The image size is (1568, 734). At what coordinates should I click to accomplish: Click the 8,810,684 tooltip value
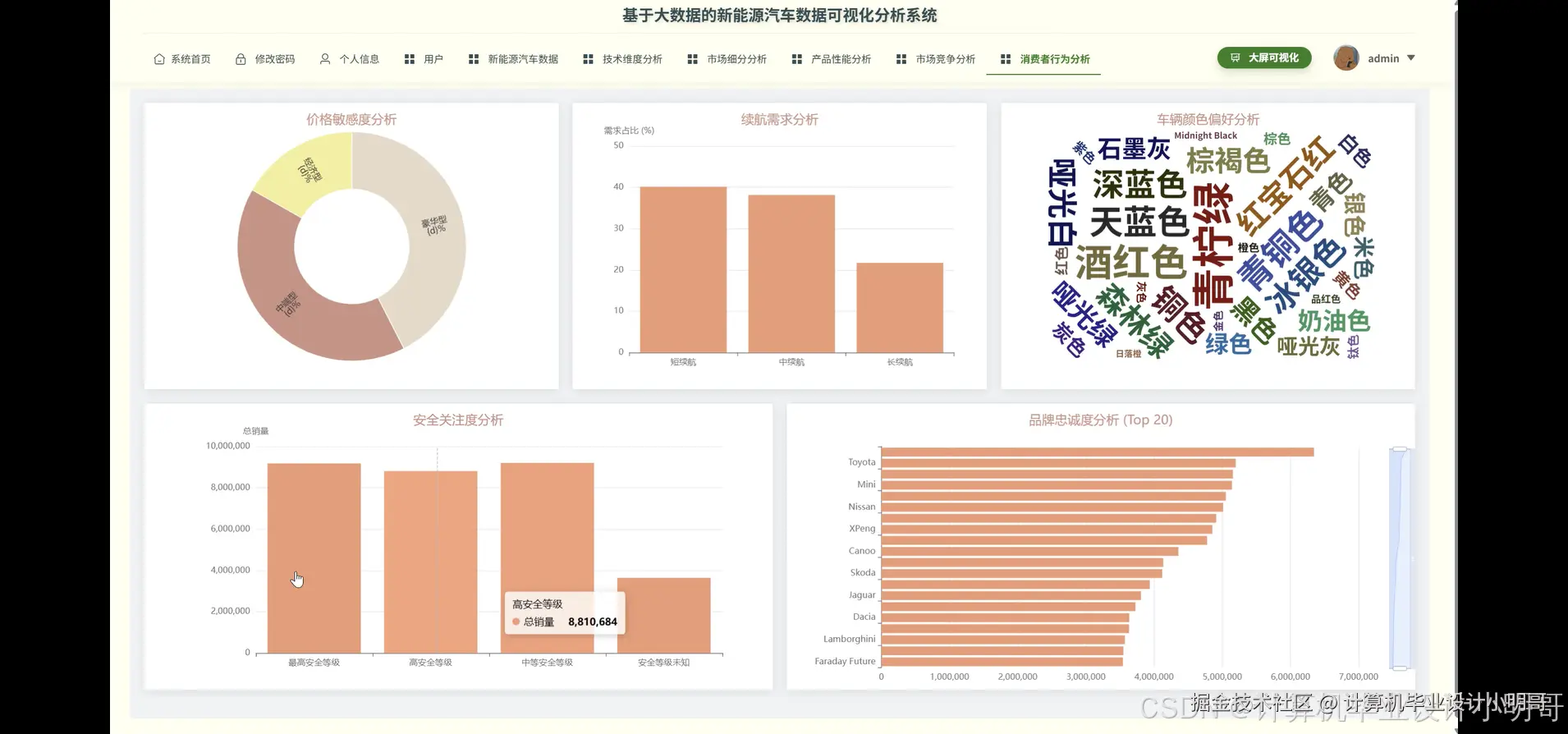tap(593, 622)
